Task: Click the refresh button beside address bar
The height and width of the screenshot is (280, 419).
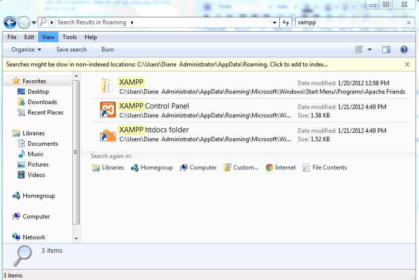Action: pyautogui.click(x=286, y=22)
